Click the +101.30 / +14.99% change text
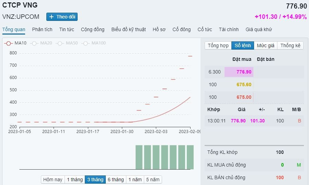 click(281, 17)
